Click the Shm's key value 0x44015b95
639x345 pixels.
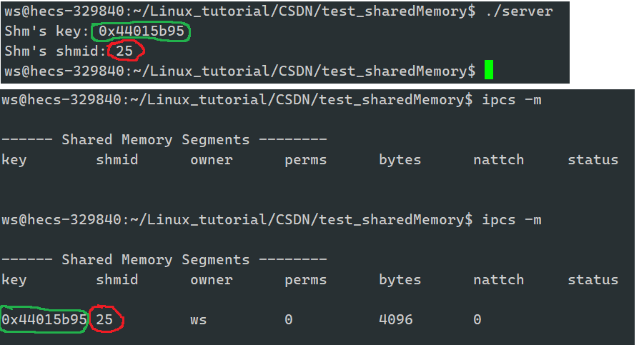click(142, 31)
